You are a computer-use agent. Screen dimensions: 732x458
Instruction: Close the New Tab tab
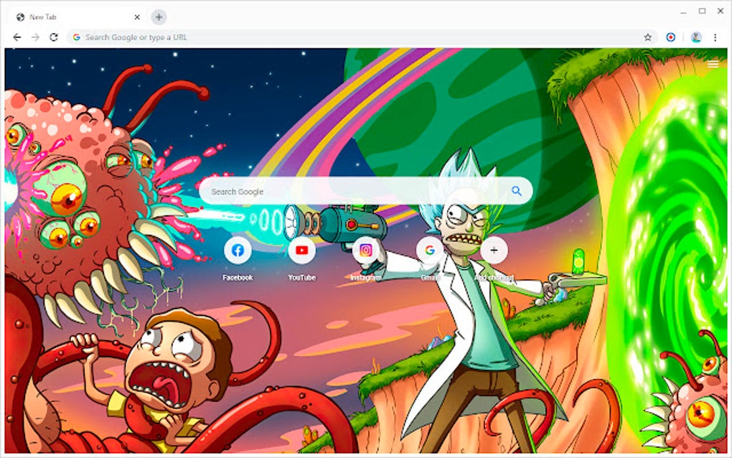[137, 17]
